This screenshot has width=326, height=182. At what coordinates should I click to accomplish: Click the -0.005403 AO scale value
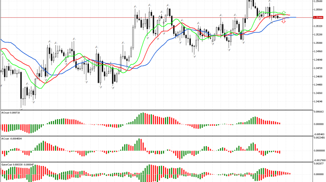click(x=319, y=134)
